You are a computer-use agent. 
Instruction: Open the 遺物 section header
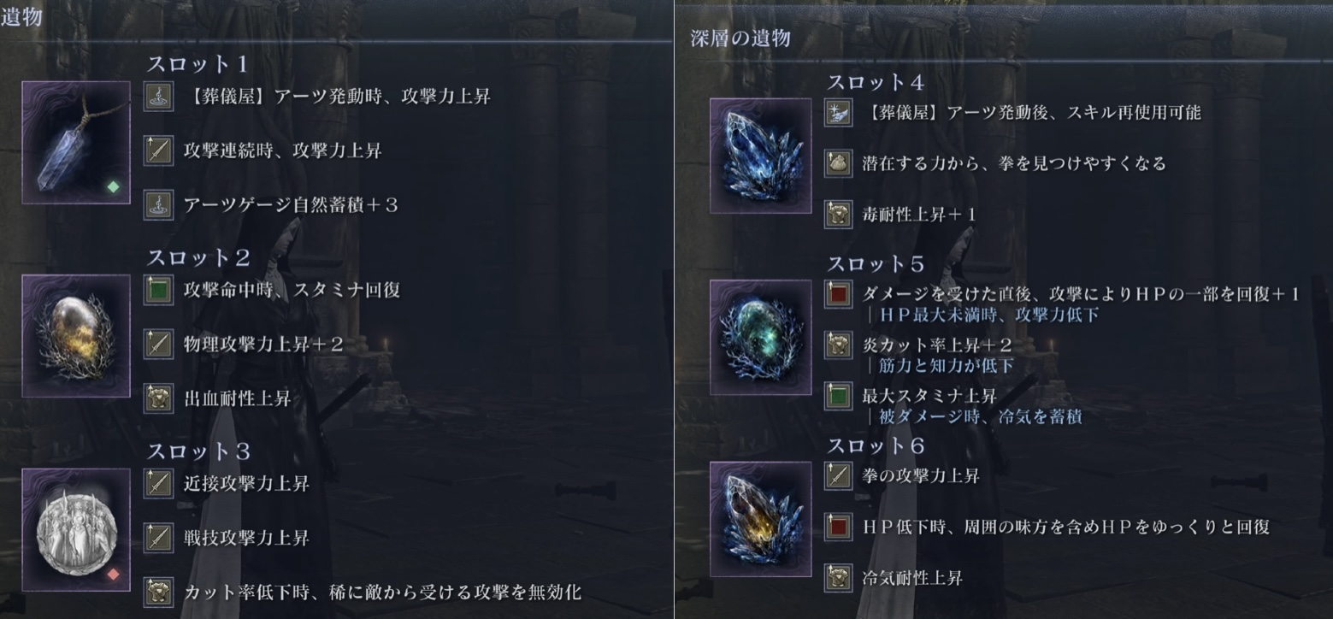(x=21, y=15)
